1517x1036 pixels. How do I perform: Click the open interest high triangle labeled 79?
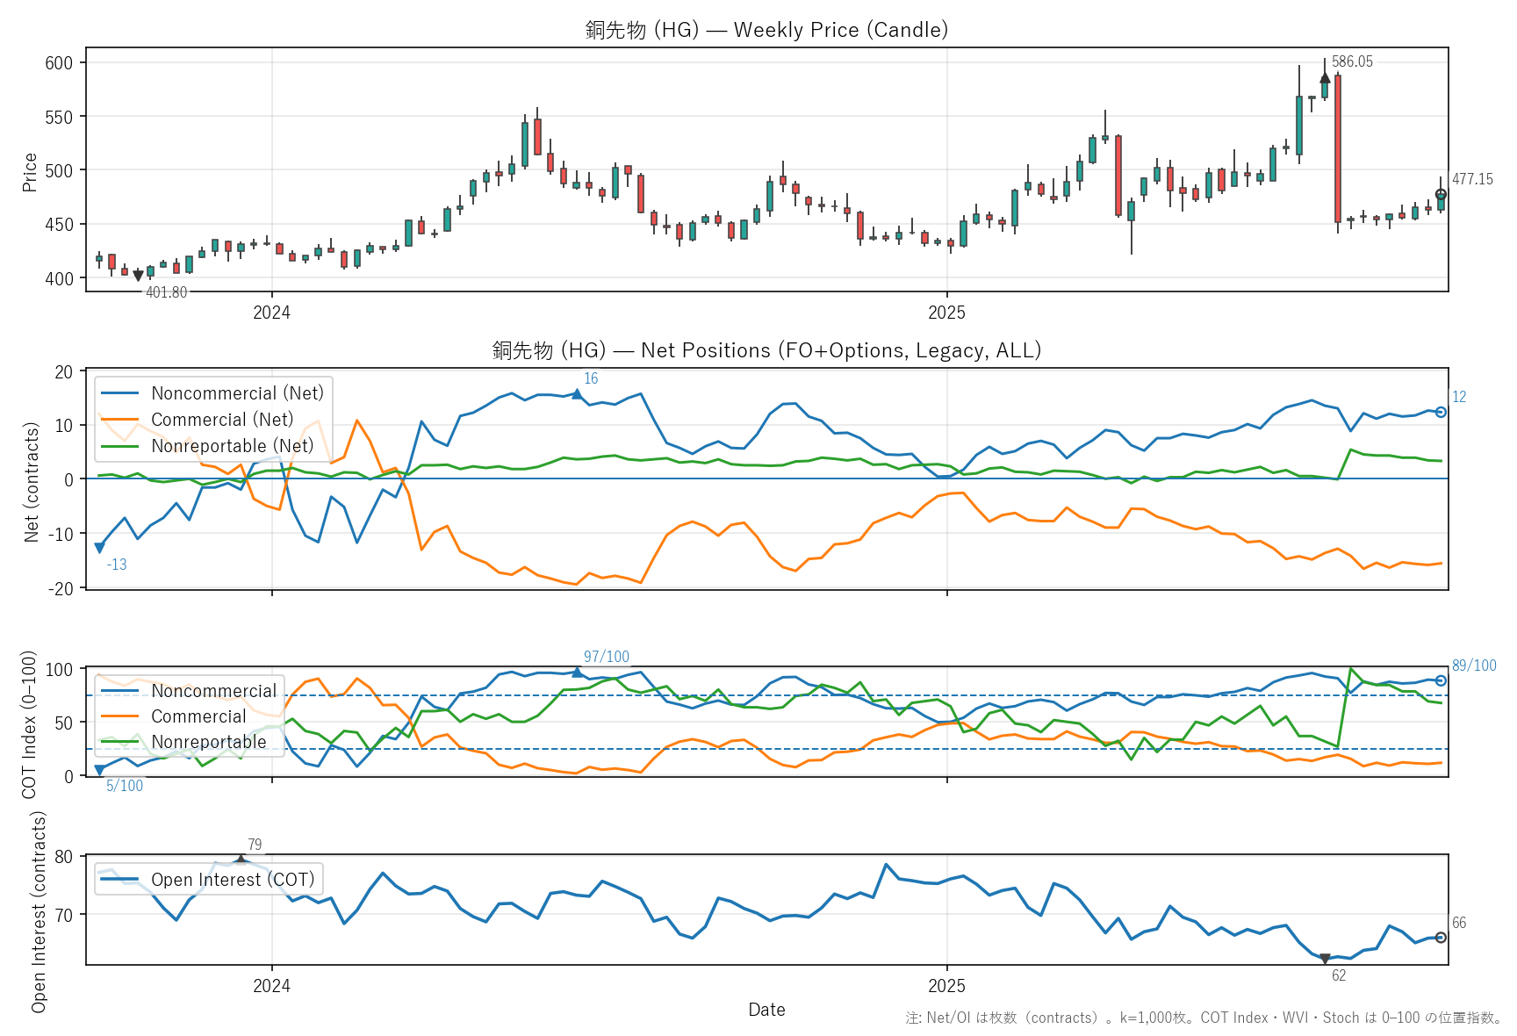coord(241,860)
